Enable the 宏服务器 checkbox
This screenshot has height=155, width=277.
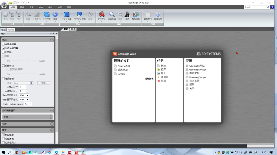click(3, 139)
